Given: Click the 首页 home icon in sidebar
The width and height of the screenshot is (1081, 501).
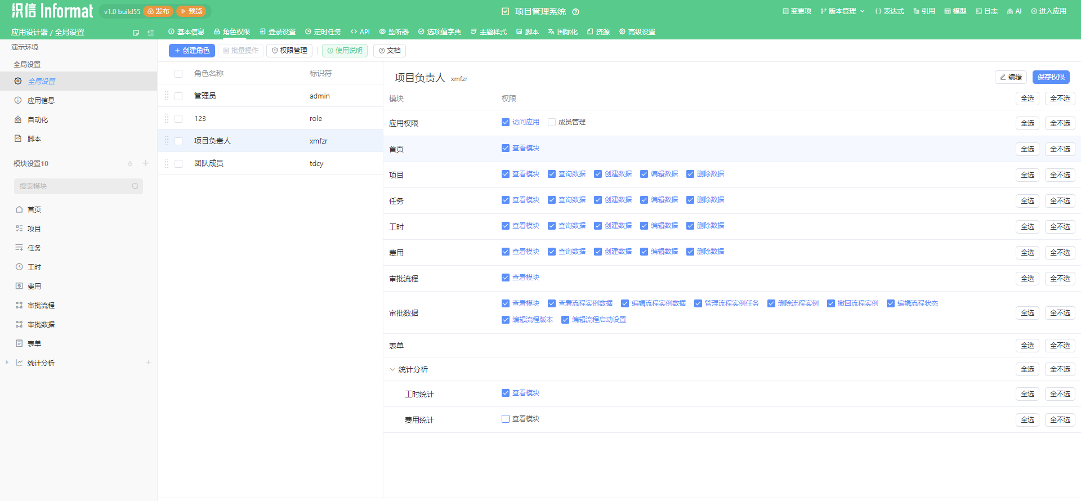Looking at the screenshot, I should (x=19, y=209).
